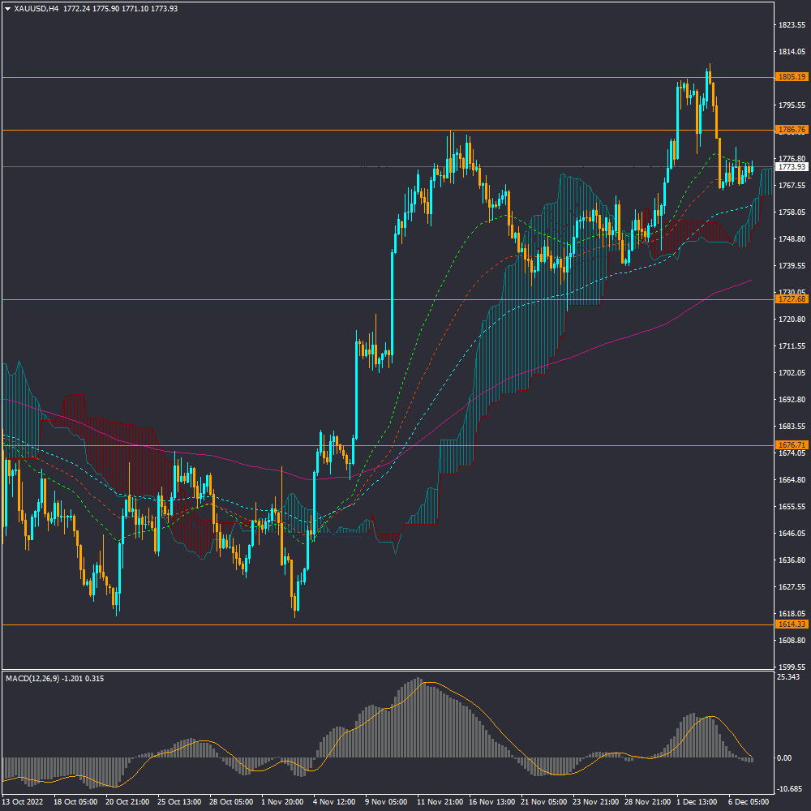Click the 13 Oct 2022 date label
The width and height of the screenshot is (811, 811).
point(24,801)
